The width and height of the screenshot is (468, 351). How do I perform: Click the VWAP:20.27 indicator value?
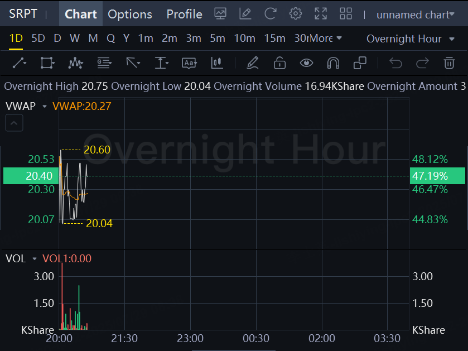pyautogui.click(x=82, y=106)
